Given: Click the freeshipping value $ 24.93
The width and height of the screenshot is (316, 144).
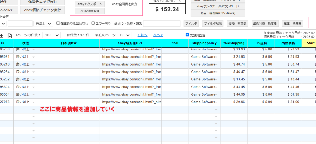Looking at the screenshot, I should 239,57.
